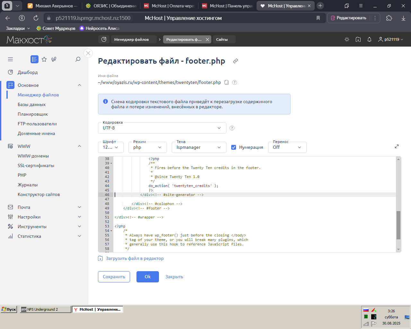Click the tabs history clock icon
The image size is (411, 329).
tap(104, 40)
